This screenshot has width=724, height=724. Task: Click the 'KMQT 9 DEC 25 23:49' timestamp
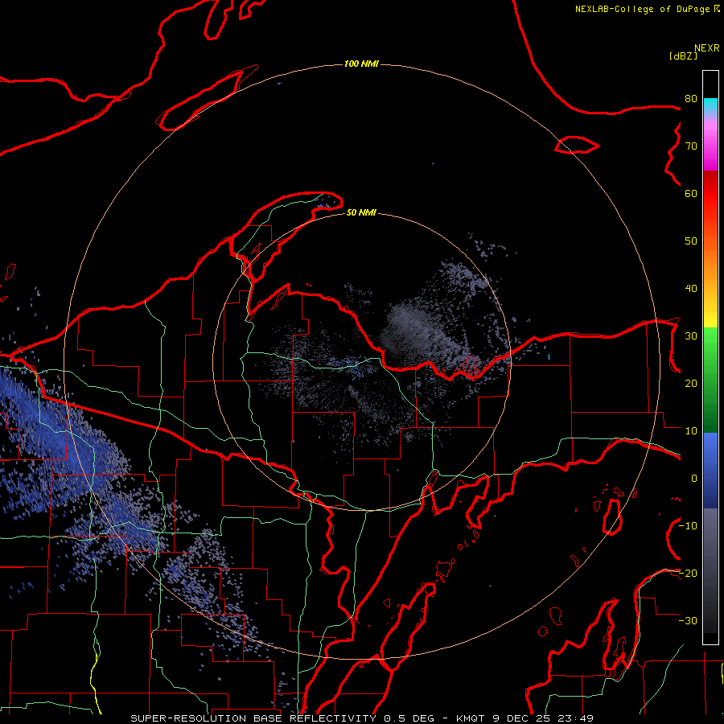524,718
